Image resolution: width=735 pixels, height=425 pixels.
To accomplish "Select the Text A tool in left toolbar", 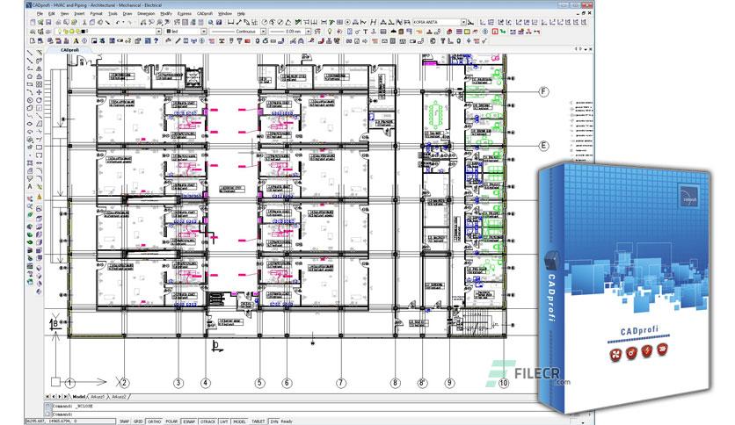I will pyautogui.click(x=30, y=186).
